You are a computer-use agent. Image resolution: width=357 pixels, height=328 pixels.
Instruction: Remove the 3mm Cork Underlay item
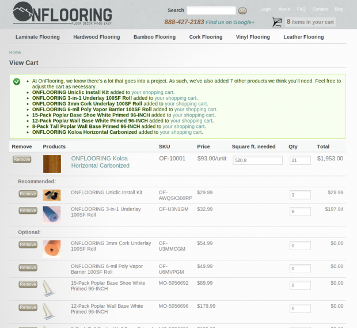[x=28, y=244]
